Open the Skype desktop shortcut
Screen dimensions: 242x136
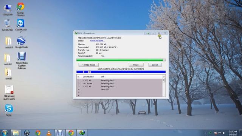coord(9,110)
